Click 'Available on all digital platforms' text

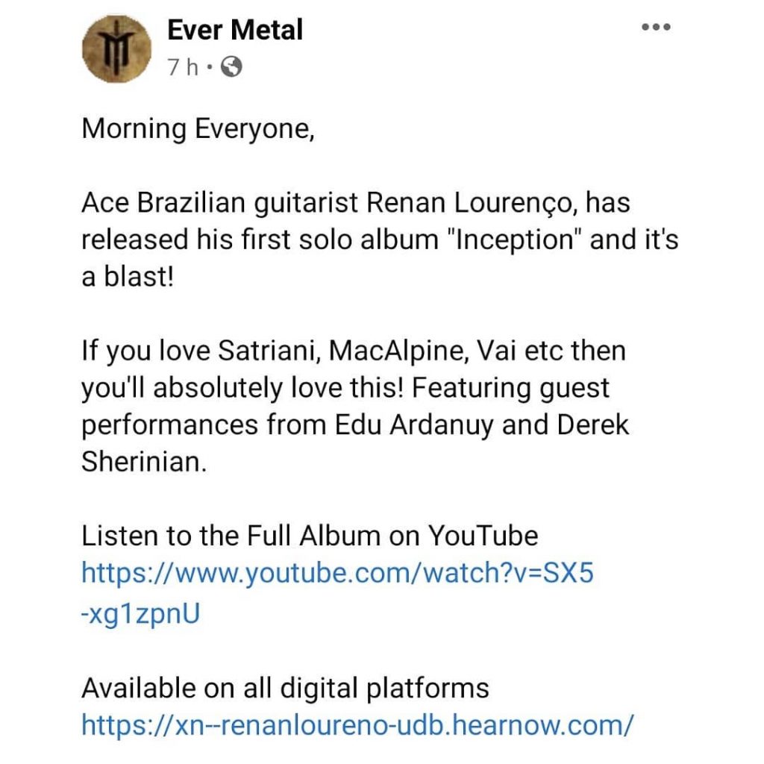(285, 688)
